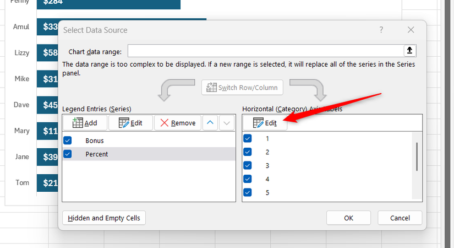This screenshot has width=454, height=248.
Task: Select Amul label on chart axis
Action: [x=21, y=26]
